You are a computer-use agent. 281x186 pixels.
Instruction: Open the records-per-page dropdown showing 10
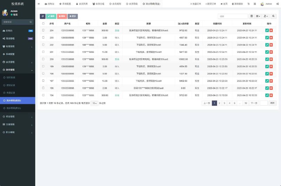pos(94,103)
